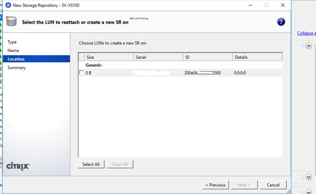Select the Generic- group row
Screen dimensions: 316x194
(180, 65)
